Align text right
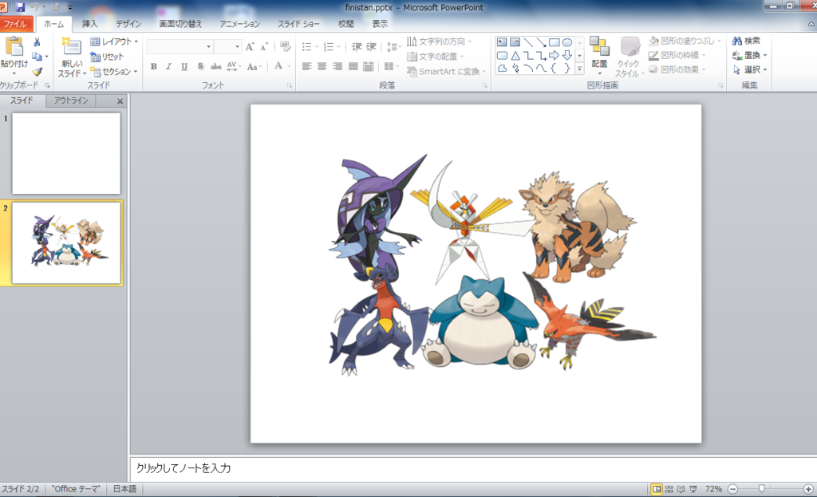 337,66
